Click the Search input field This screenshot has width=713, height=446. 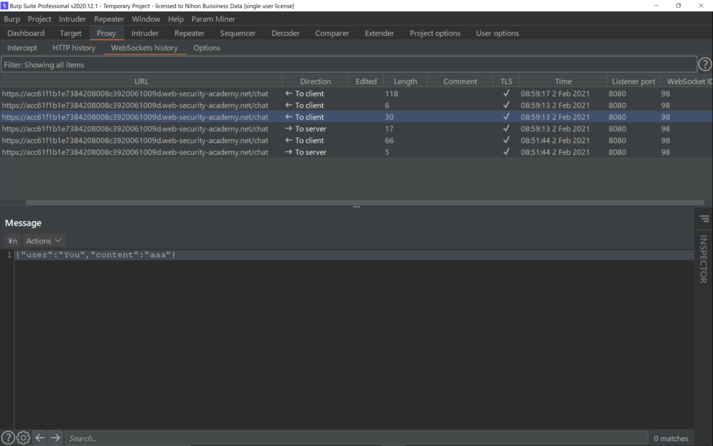tap(356, 438)
